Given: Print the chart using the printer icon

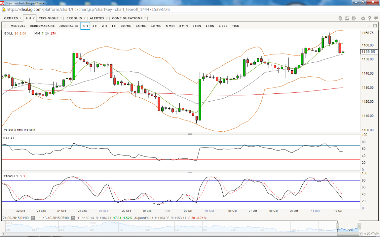Looking at the screenshot, I should click(x=354, y=18).
